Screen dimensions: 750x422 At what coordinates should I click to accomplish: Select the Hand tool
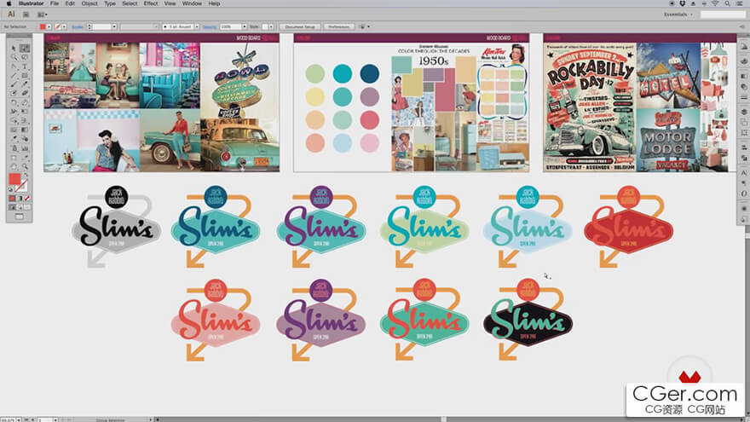14,166
